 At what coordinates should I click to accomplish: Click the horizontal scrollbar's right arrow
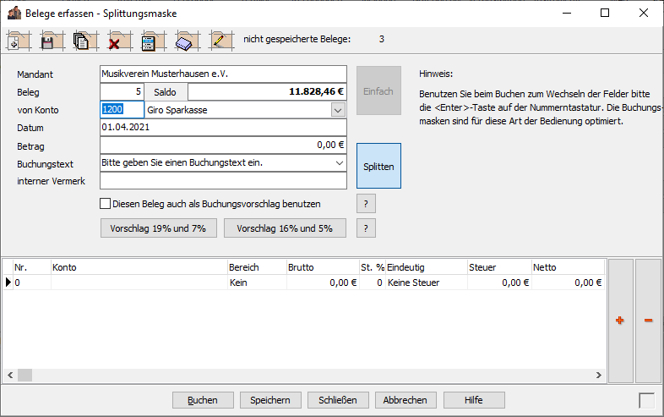(x=599, y=375)
